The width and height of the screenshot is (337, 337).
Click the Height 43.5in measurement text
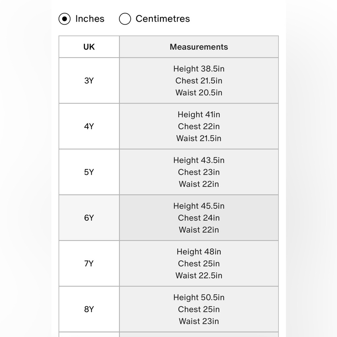(x=199, y=160)
